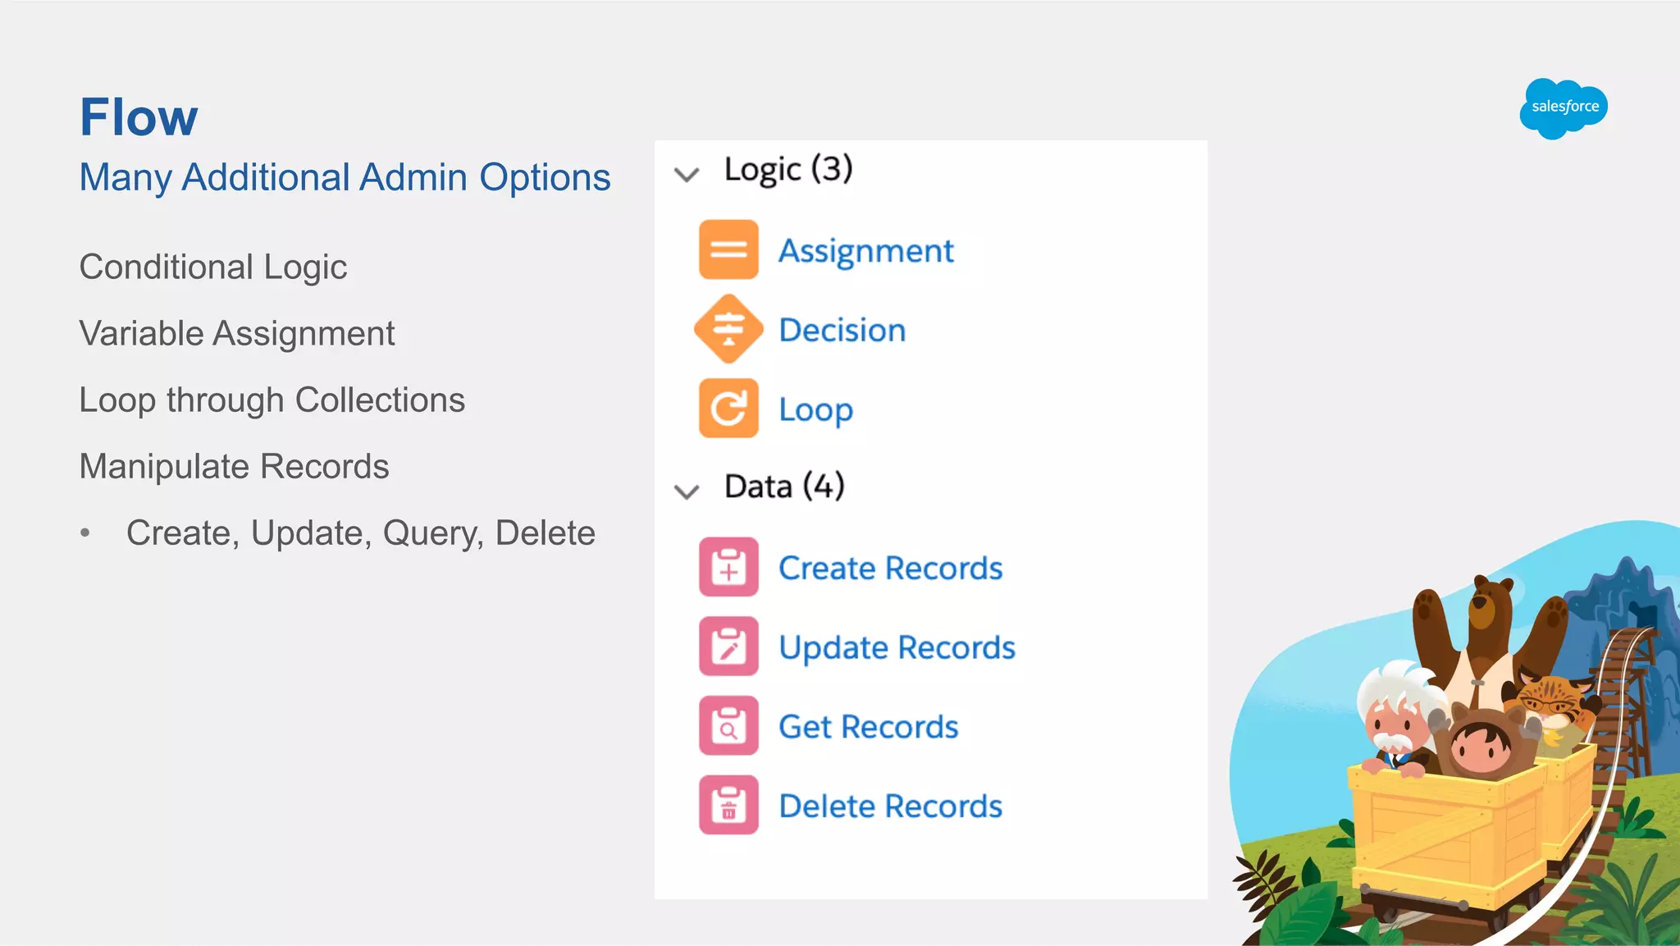The image size is (1680, 946).
Task: Select the Loop link
Action: [816, 409]
